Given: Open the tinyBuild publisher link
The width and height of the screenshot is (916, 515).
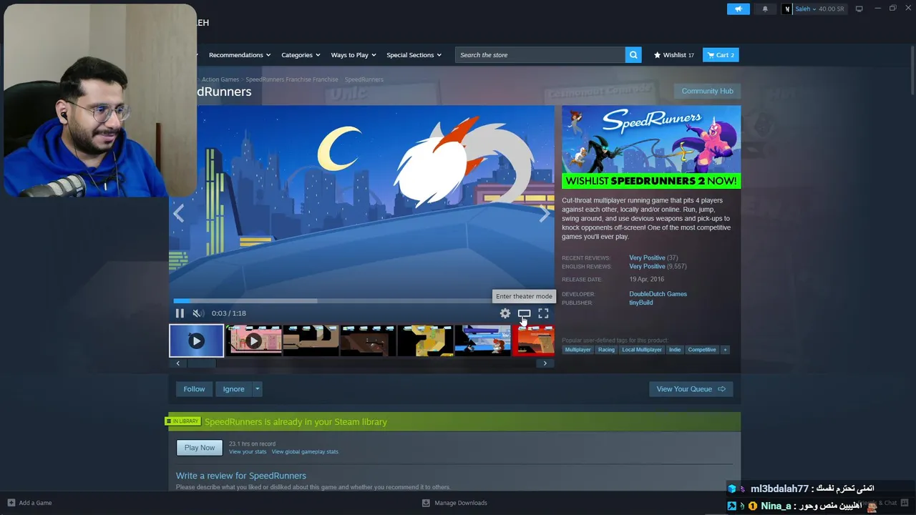Looking at the screenshot, I should [x=641, y=303].
